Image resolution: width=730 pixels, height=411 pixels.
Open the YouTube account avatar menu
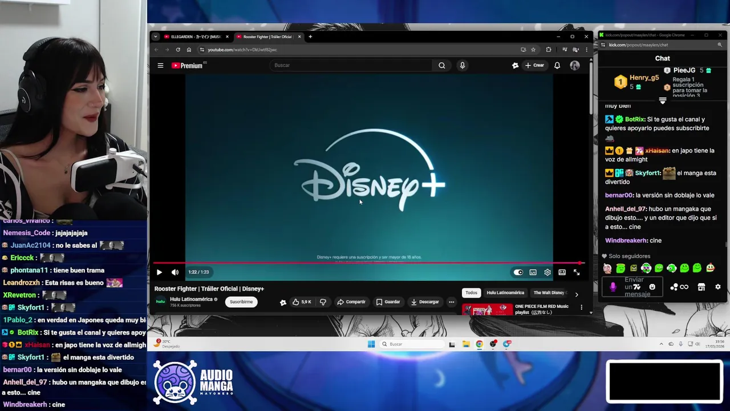click(574, 65)
